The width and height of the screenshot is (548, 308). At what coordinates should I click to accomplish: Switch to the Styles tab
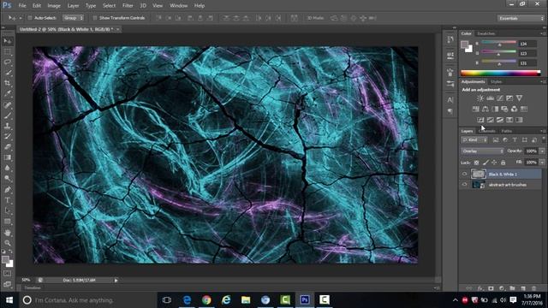pyautogui.click(x=496, y=82)
